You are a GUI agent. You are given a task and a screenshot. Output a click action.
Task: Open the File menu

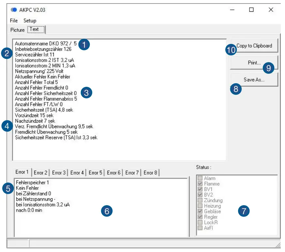(x=13, y=20)
